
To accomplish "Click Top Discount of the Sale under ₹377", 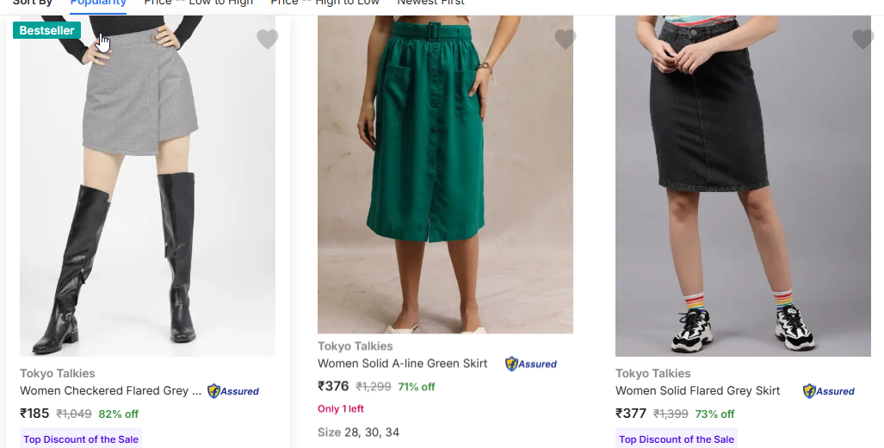I will 677,439.
